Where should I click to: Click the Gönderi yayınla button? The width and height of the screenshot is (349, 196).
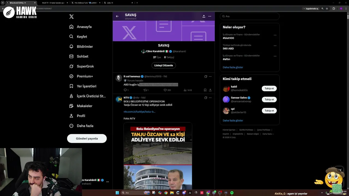87,139
